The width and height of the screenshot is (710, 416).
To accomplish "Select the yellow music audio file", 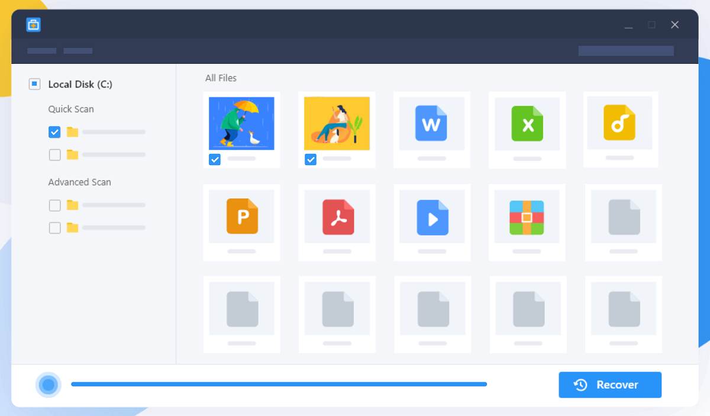I will point(619,122).
